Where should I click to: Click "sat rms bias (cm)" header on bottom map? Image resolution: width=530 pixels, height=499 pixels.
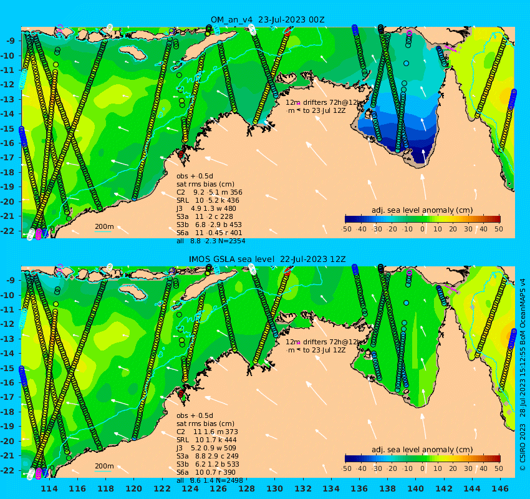(205, 424)
